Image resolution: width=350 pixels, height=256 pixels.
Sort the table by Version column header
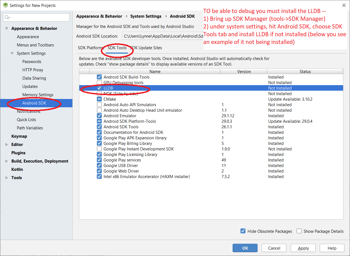[x=244, y=72]
